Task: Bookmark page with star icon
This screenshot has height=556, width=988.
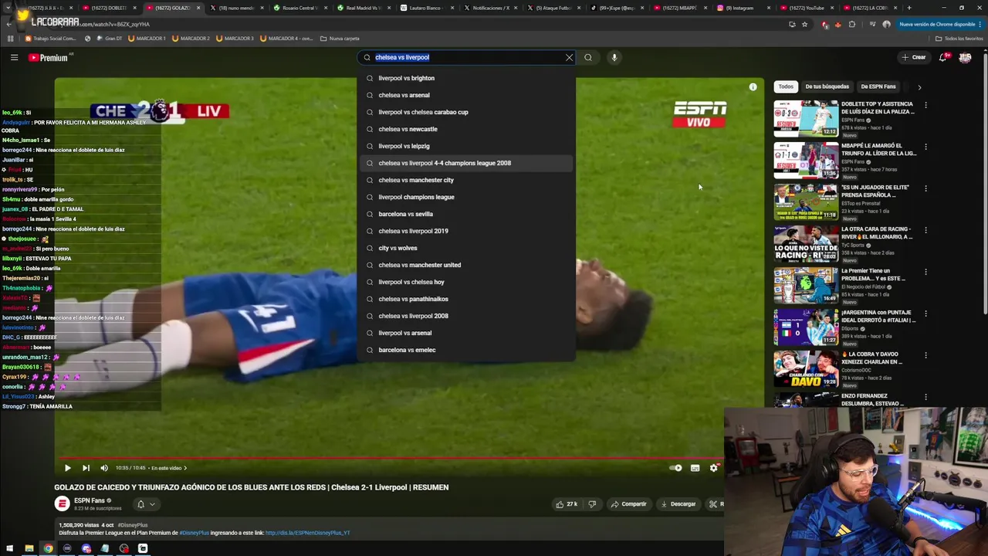Action: 804,24
